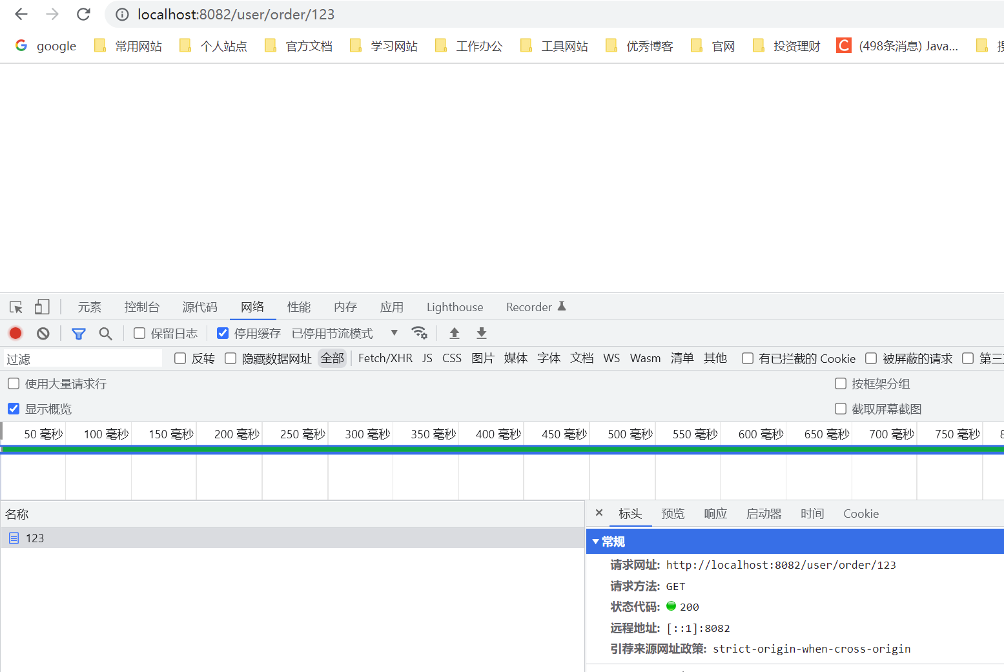
Task: Enable 使用大量请求行 checkbox
Action: pyautogui.click(x=14, y=383)
